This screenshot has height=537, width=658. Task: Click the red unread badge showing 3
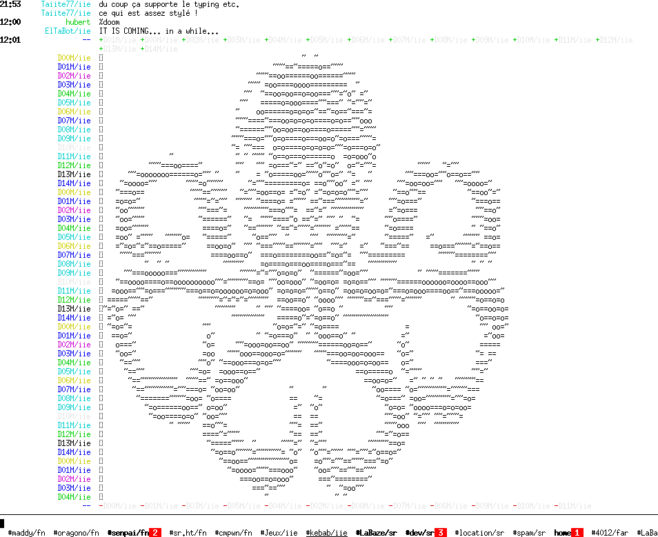pos(440,533)
